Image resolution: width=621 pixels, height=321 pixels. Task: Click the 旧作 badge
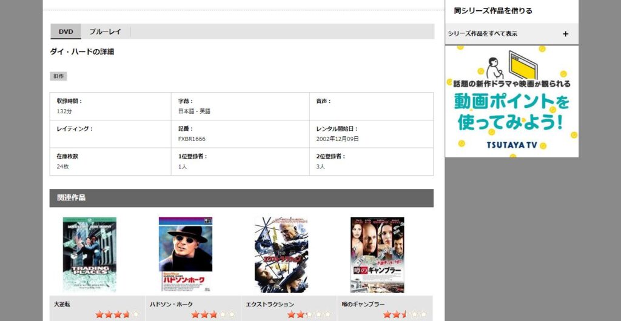58,76
